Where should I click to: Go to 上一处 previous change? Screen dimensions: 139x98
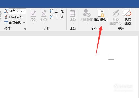click(x=57, y=11)
